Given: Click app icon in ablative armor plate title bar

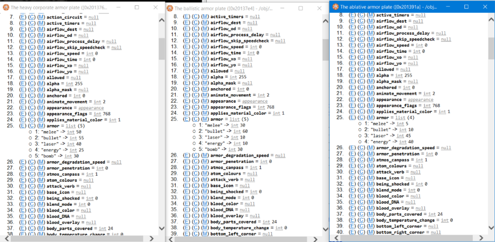Looking at the screenshot, I should pos(336,6).
